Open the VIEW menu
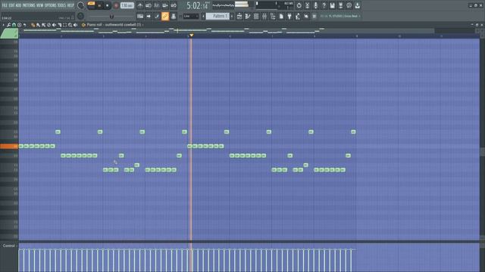Image resolution: width=485 pixels, height=272 pixels. coord(40,5)
